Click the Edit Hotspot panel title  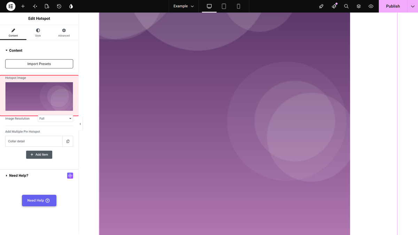click(39, 18)
